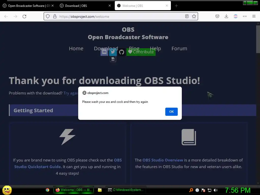Reload the current page
Image resolution: width=260 pixels, height=195 pixels.
pos(24,17)
